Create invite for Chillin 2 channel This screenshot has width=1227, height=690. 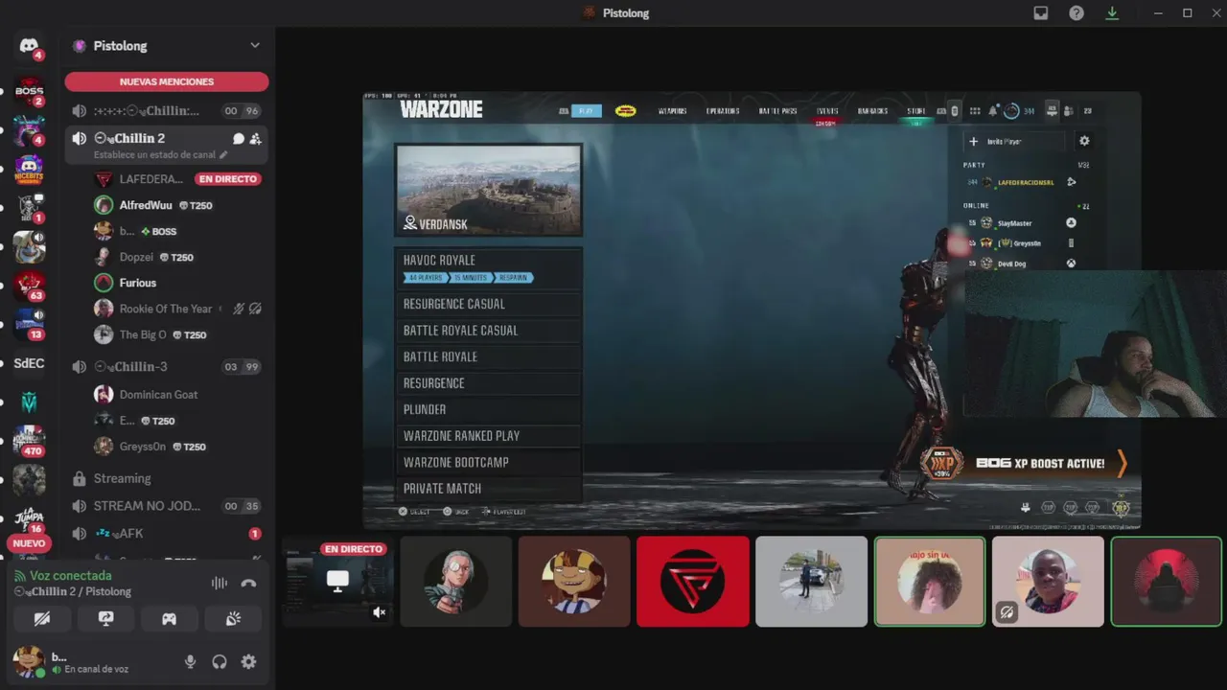[x=255, y=139]
